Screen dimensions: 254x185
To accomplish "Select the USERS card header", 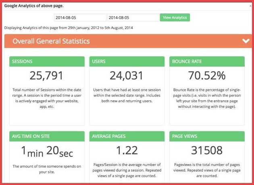I will tap(127, 61).
